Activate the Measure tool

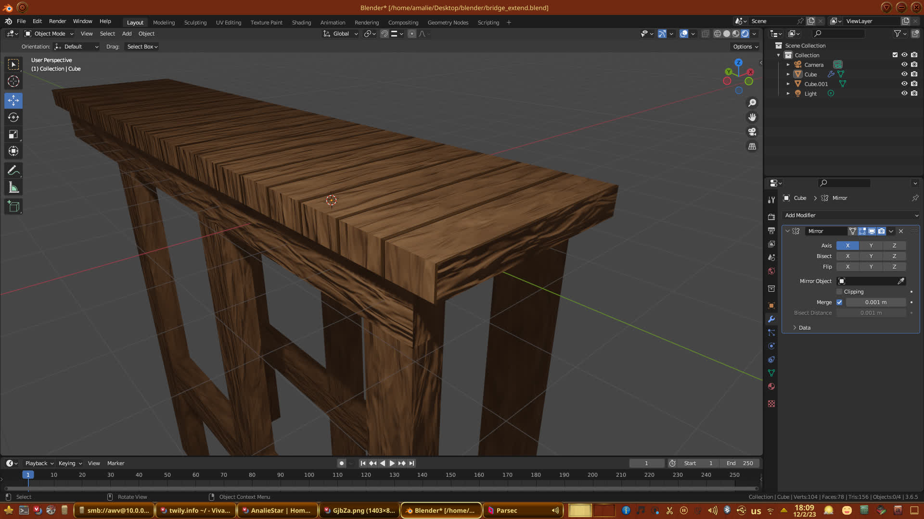tap(13, 188)
